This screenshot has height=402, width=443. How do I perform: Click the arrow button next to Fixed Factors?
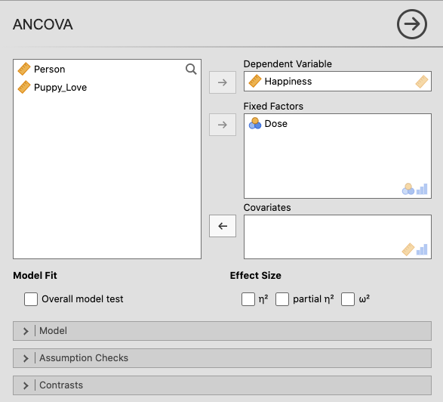tap(223, 125)
